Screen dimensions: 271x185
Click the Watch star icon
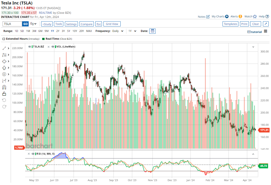pos(255,17)
